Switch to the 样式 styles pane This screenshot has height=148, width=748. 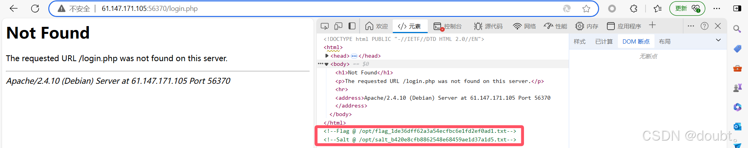[580, 42]
